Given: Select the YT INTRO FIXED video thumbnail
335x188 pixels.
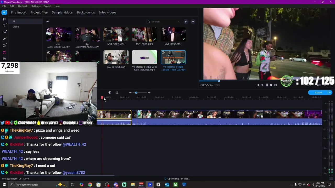Looking at the screenshot, I should point(144,57).
